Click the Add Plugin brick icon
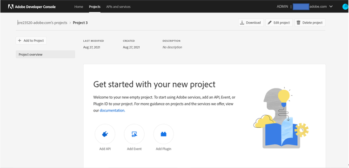 (164, 134)
